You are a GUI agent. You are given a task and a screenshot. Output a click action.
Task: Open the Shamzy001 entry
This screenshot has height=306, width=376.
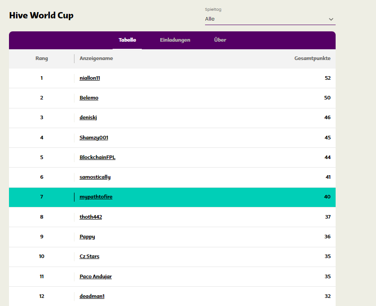pyautogui.click(x=94, y=138)
